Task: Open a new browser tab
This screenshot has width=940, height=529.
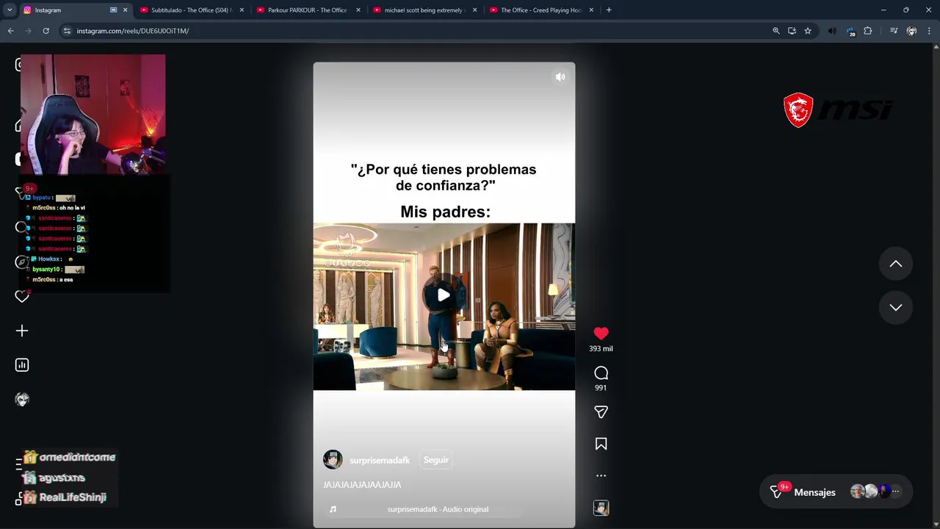Action: point(608,10)
